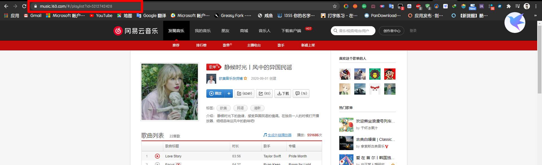Open the 我的音乐 navigation tab

pyautogui.click(x=203, y=31)
